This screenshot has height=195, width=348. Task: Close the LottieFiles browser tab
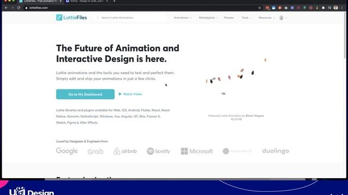(x=60, y=1)
